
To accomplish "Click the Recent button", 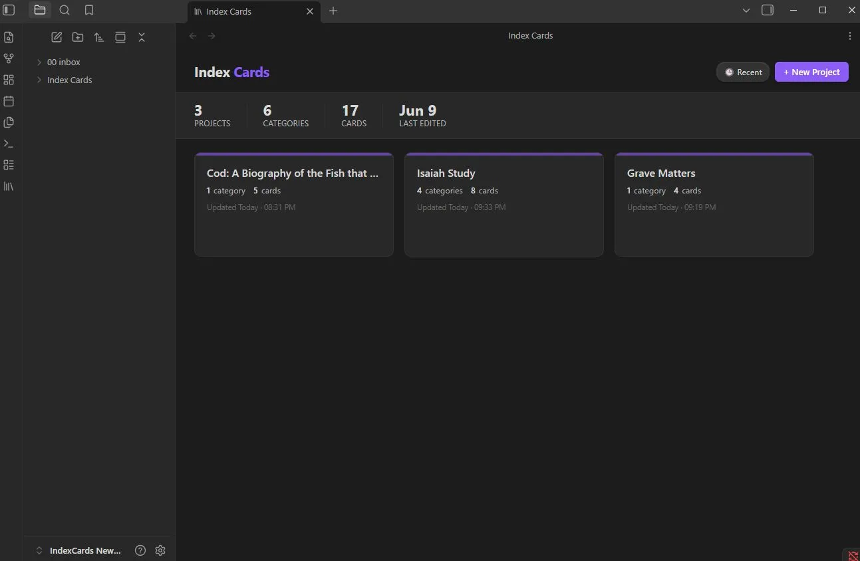I will click(743, 72).
